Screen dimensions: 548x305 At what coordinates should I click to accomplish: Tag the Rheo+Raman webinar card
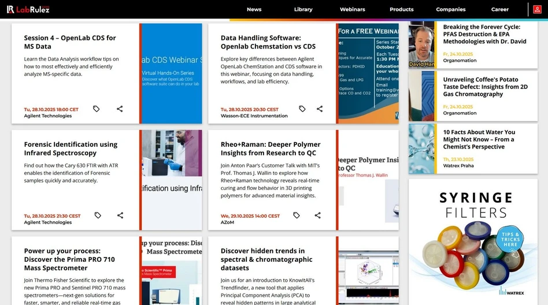(297, 215)
